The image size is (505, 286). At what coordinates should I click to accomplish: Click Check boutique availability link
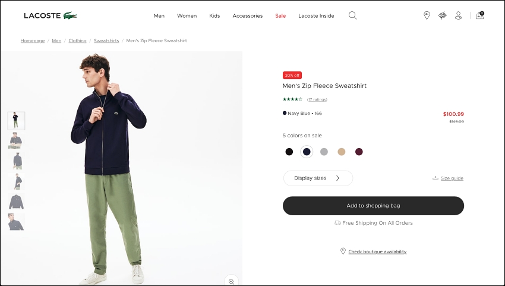(377, 252)
